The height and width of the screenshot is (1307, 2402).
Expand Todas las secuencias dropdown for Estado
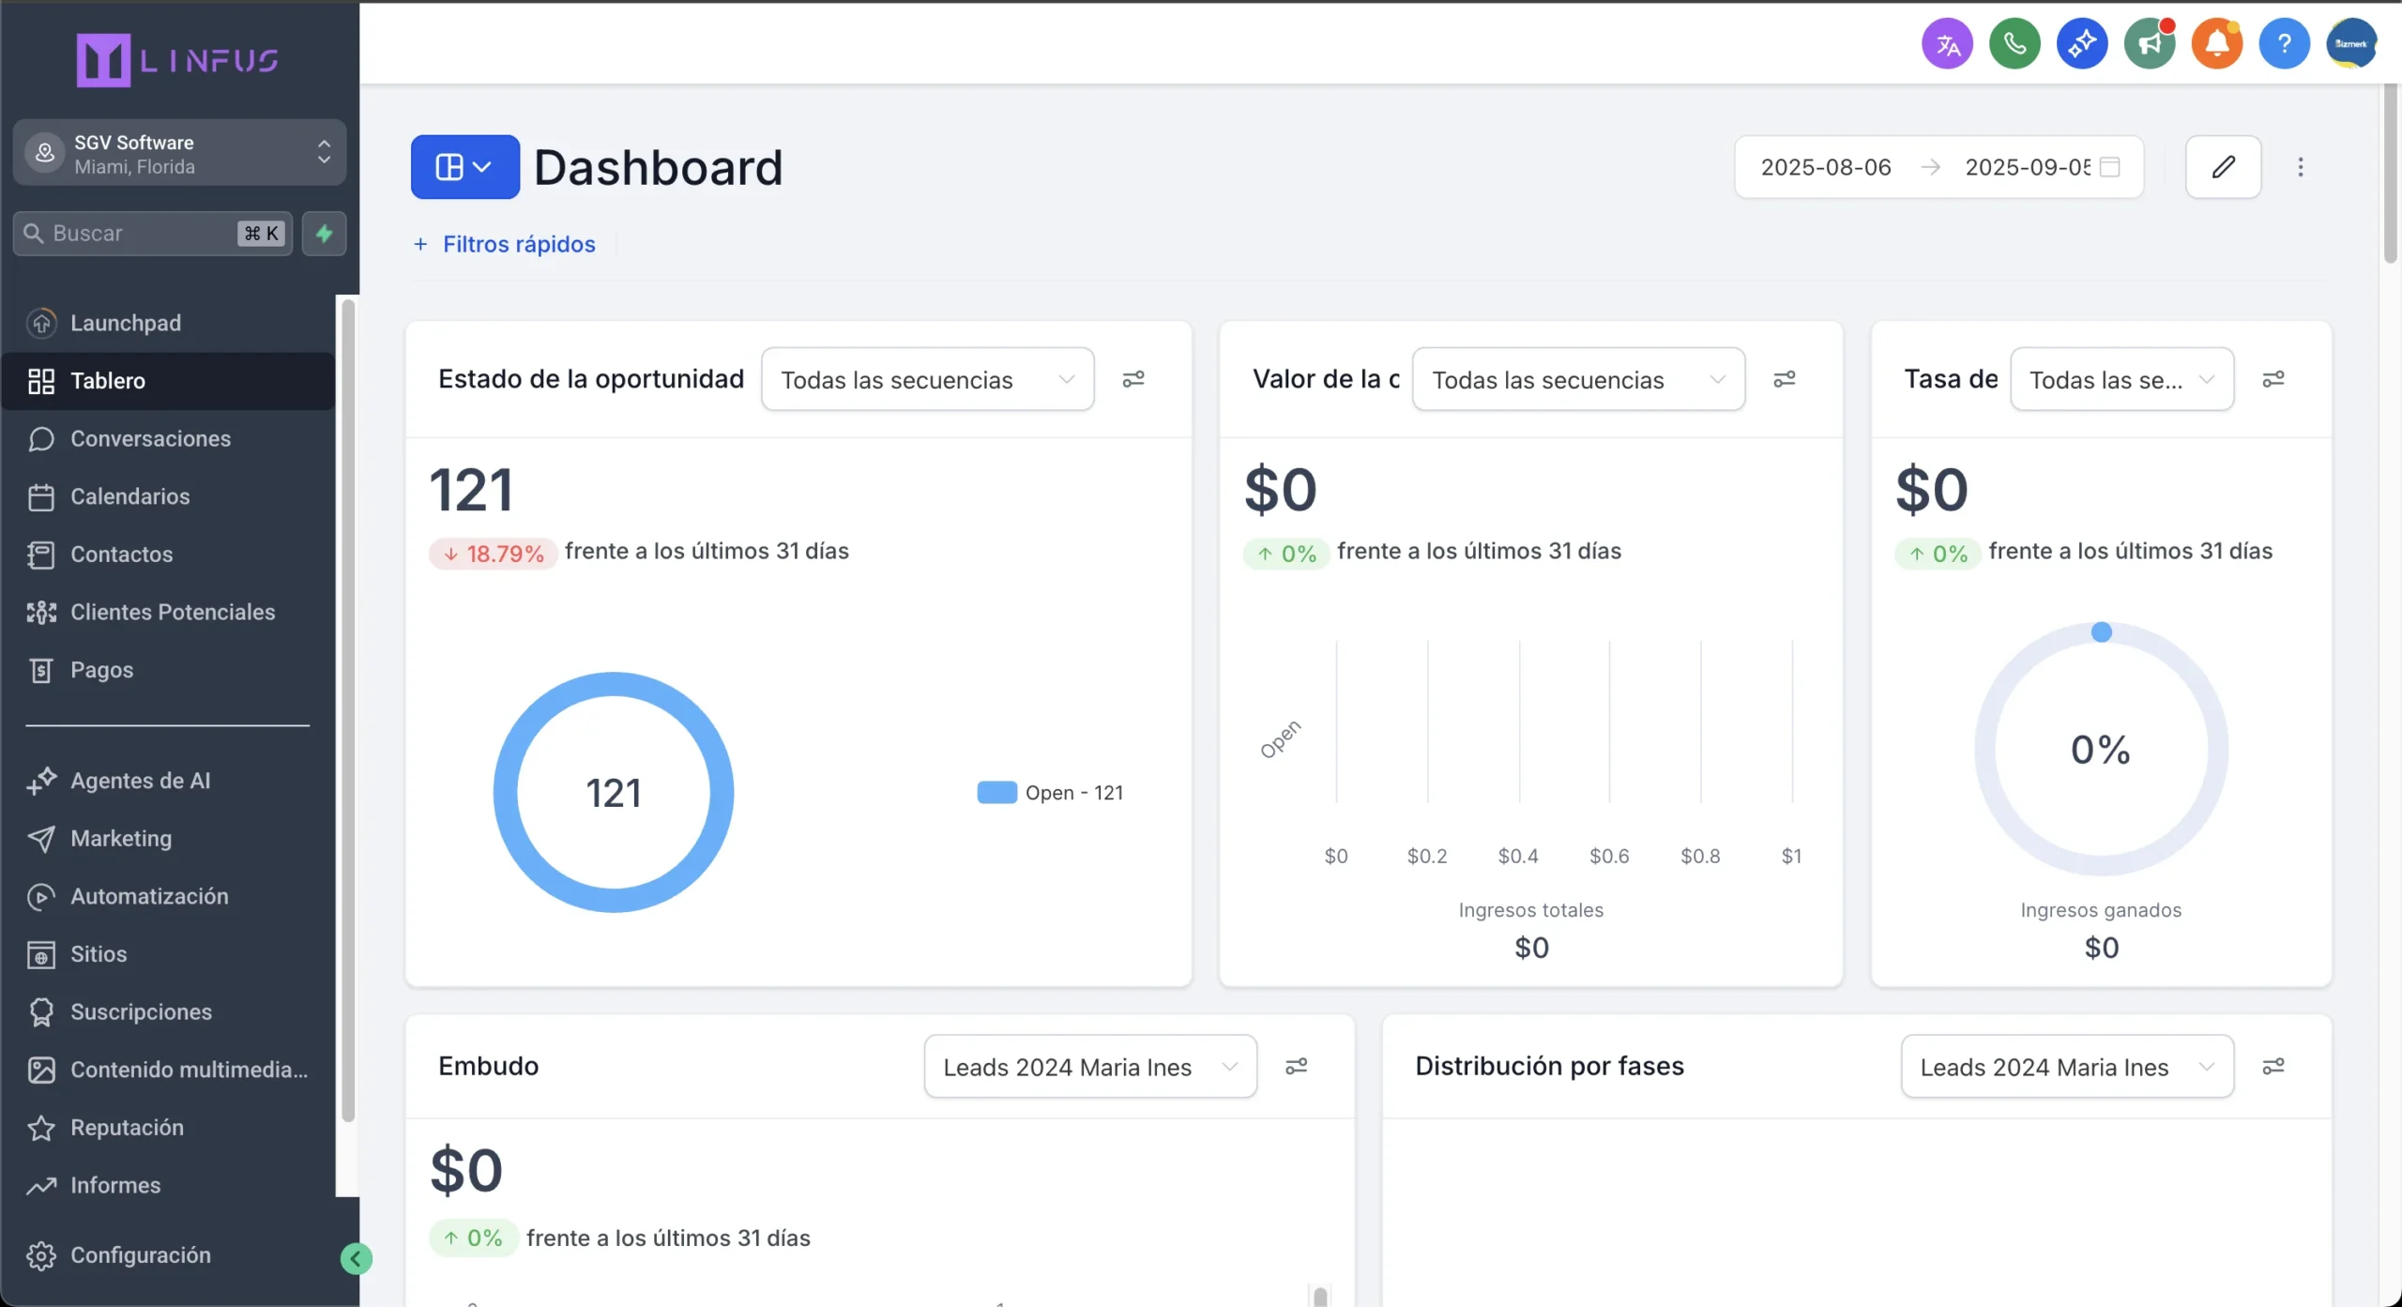point(927,380)
